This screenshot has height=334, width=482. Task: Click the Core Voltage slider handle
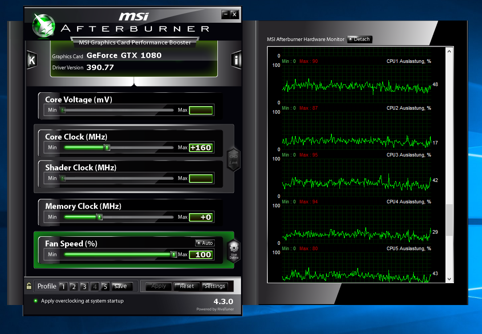tap(63, 110)
